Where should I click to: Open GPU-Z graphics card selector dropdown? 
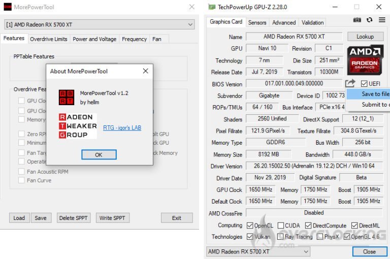tap(258, 251)
